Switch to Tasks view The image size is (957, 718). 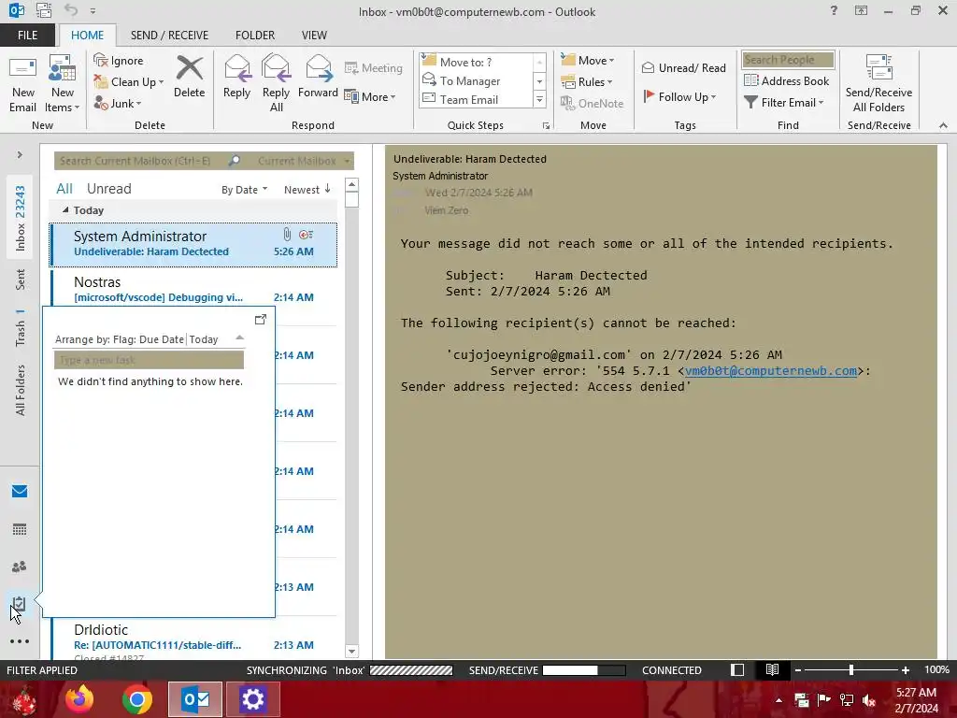[19, 605]
